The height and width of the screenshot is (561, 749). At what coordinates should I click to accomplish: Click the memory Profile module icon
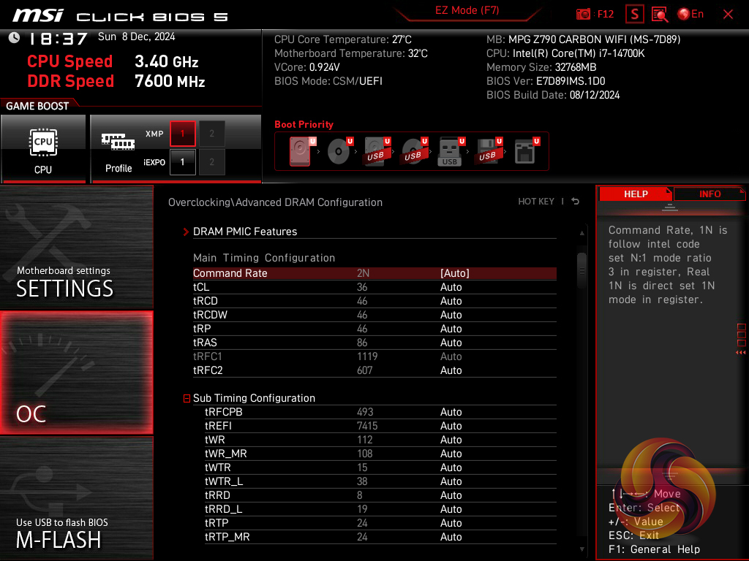pyautogui.click(x=118, y=142)
